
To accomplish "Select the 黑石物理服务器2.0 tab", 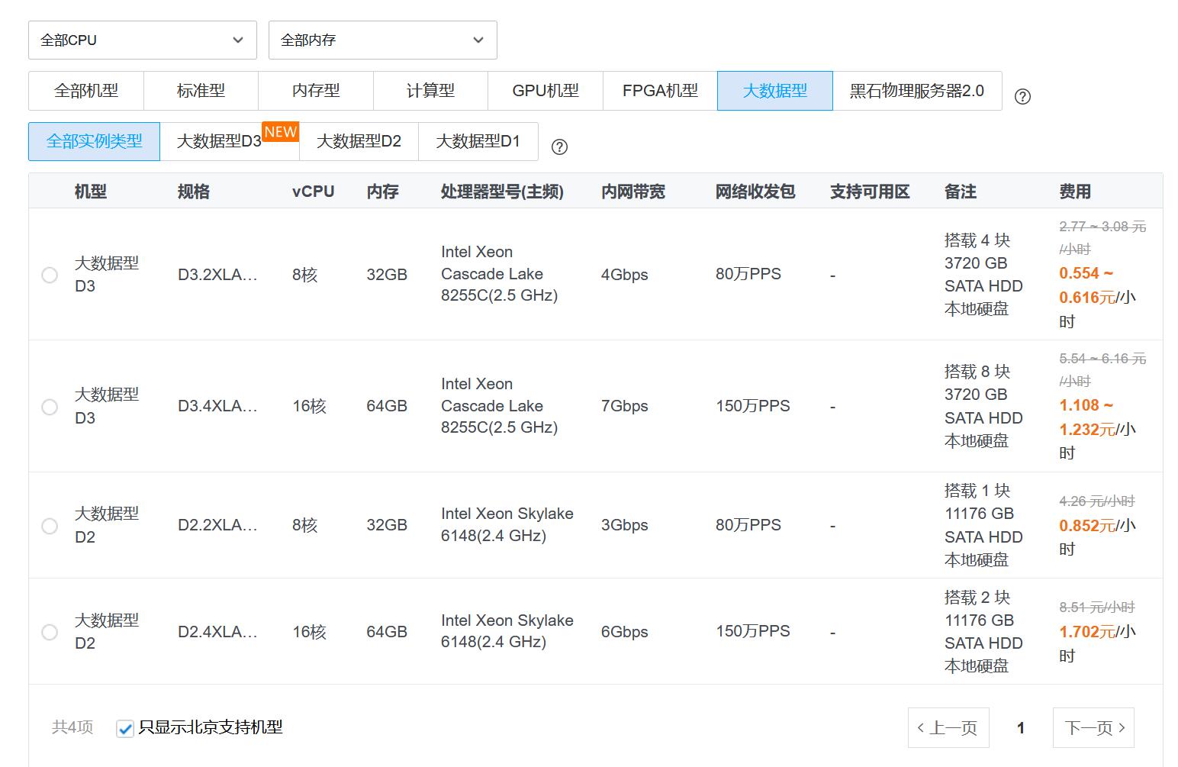I will pos(916,91).
